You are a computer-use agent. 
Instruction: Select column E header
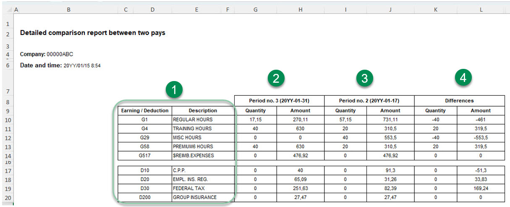point(196,9)
